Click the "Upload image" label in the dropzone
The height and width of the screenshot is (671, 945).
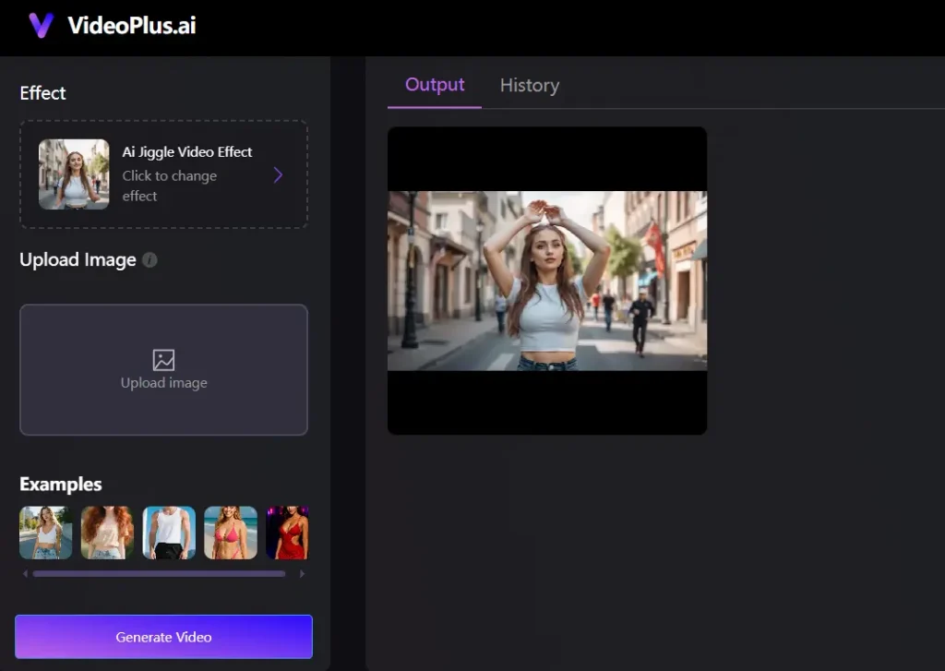point(163,383)
